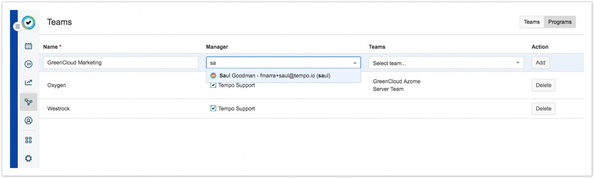Open the accounts person sidebar icon
594x178 pixels.
click(29, 120)
